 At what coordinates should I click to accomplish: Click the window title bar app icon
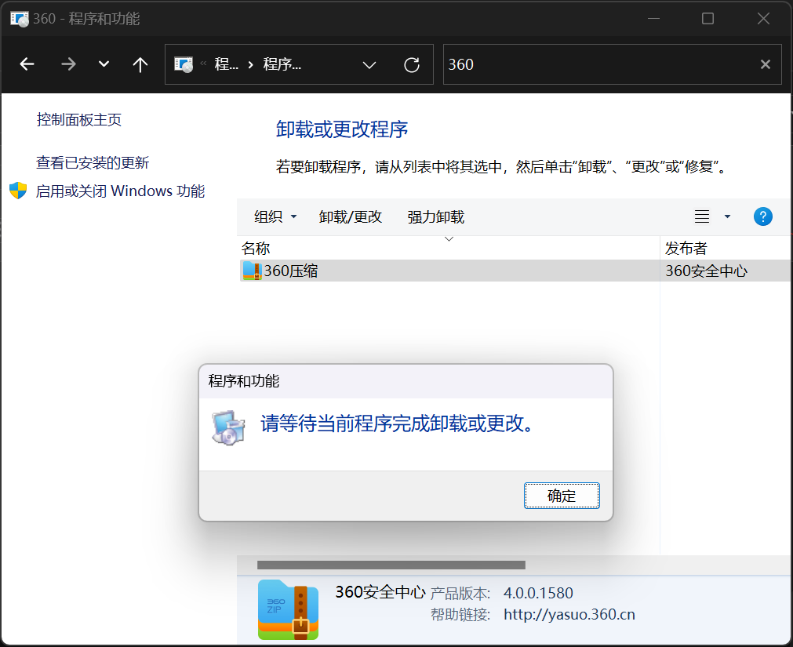pos(20,19)
